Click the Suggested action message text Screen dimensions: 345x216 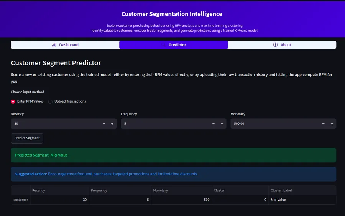click(x=107, y=174)
